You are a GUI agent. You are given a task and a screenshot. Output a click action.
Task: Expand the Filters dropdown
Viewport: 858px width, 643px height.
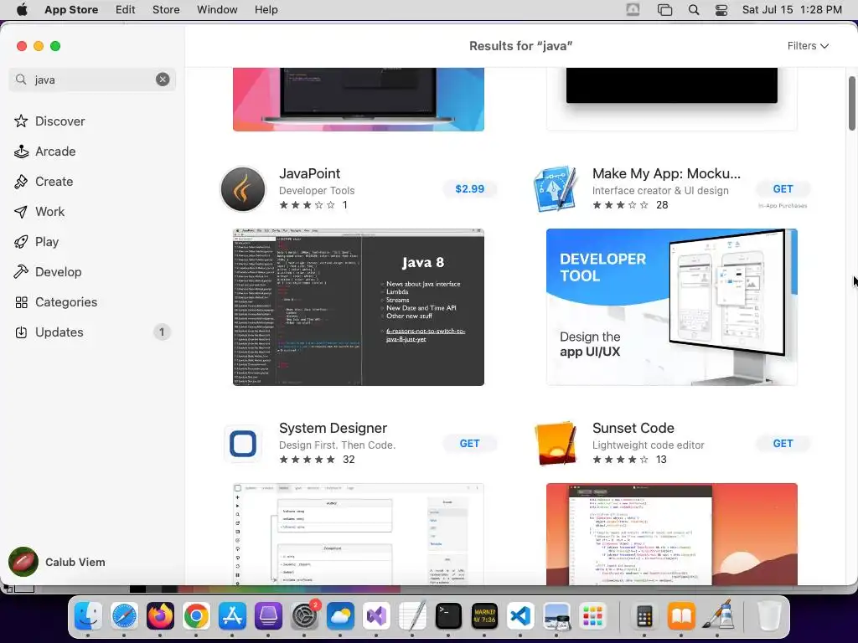pyautogui.click(x=808, y=46)
